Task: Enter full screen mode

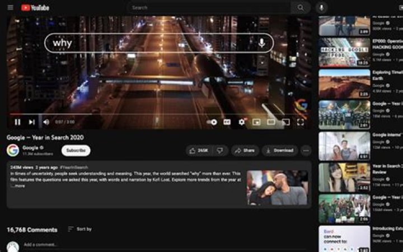Action: click(301, 122)
